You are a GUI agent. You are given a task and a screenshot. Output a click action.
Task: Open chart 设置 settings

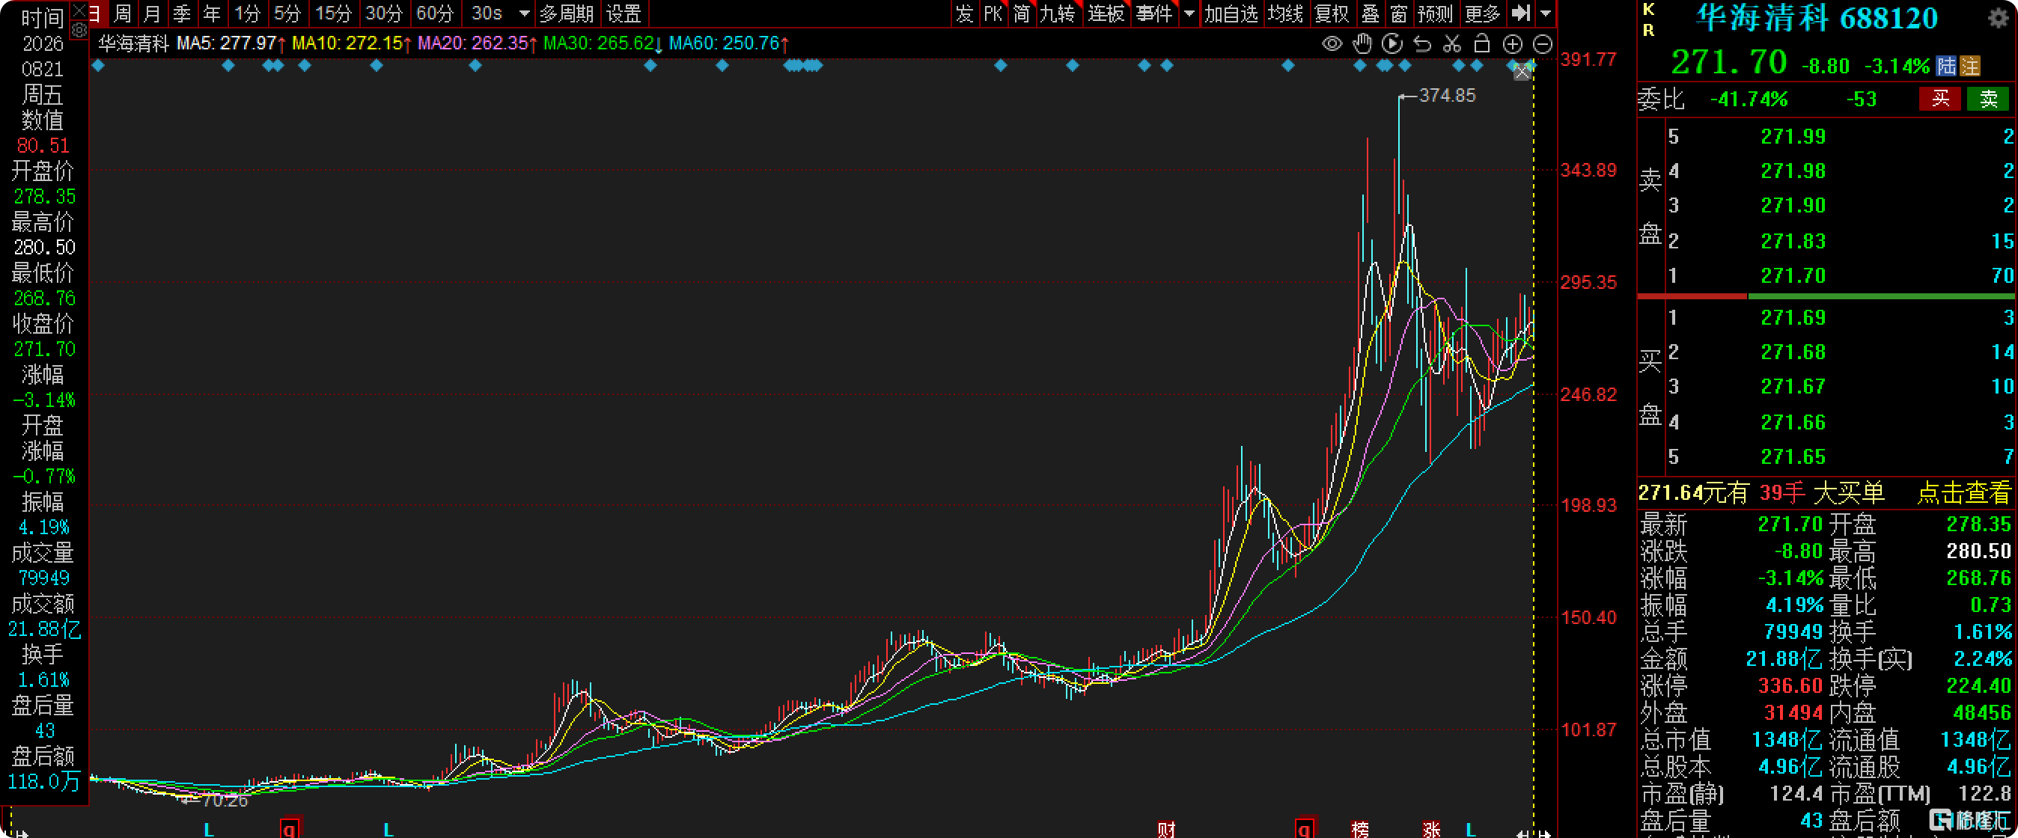pyautogui.click(x=624, y=13)
